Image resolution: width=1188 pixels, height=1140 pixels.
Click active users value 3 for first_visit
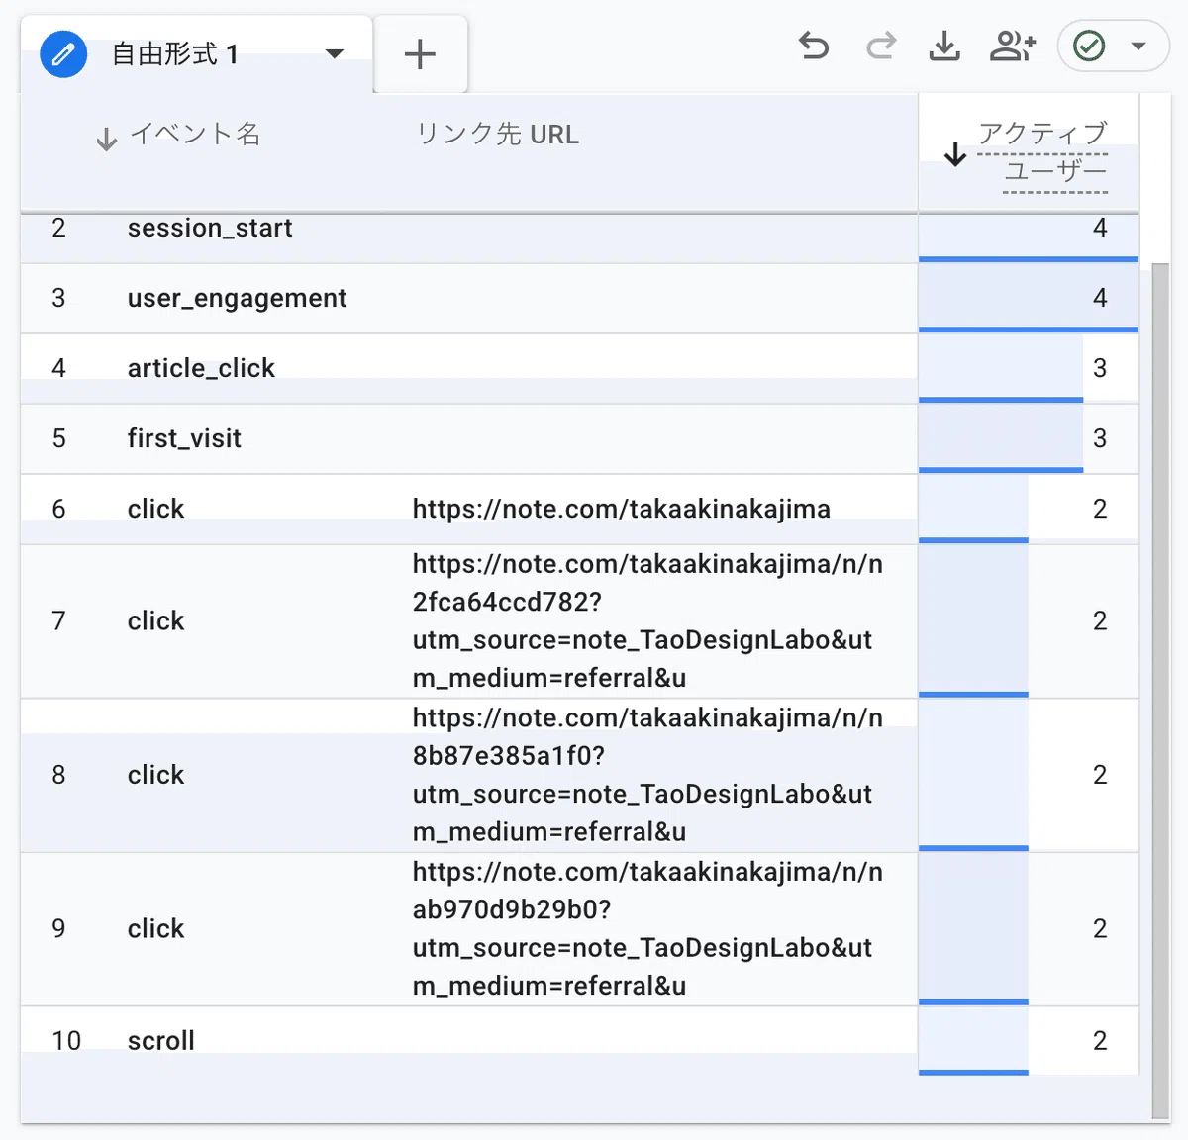[x=1099, y=438]
